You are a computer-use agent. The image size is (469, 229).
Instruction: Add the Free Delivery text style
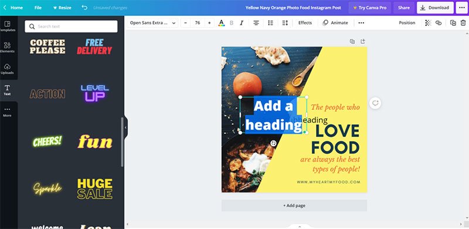click(94, 46)
